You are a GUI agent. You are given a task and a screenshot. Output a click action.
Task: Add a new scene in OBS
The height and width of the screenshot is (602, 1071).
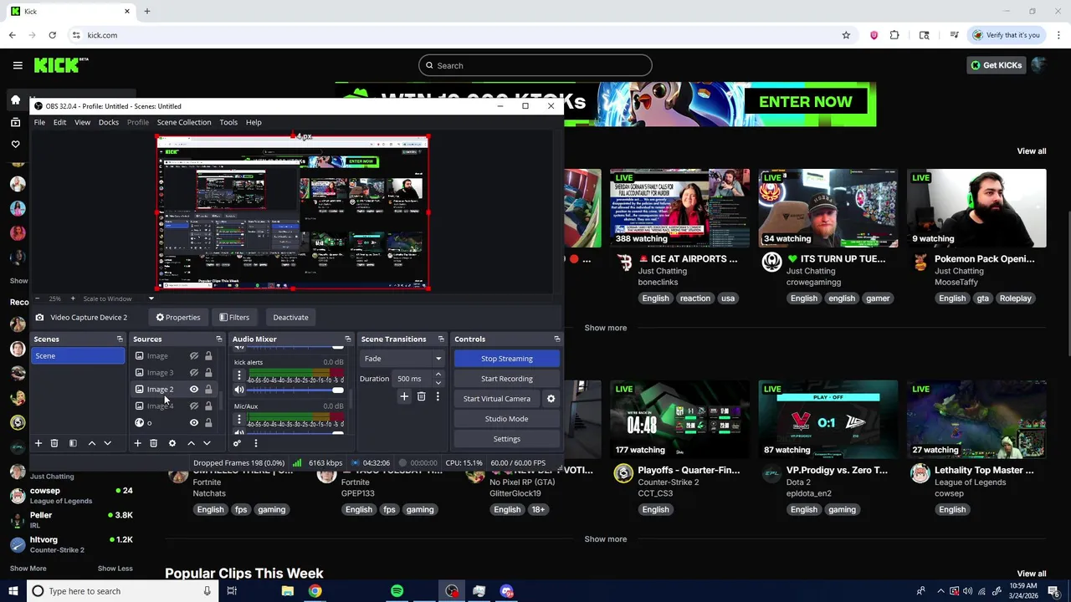tap(38, 443)
